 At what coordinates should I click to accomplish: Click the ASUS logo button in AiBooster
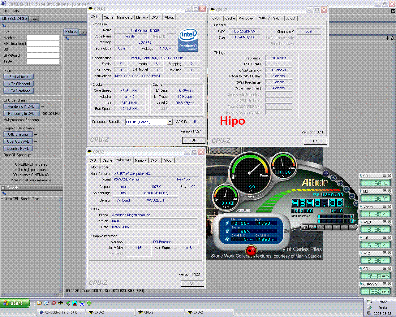pyautogui.click(x=346, y=189)
